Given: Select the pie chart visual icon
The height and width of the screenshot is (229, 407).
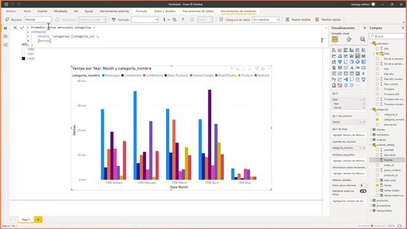Looking at the screenshot, I should click(x=352, y=62).
